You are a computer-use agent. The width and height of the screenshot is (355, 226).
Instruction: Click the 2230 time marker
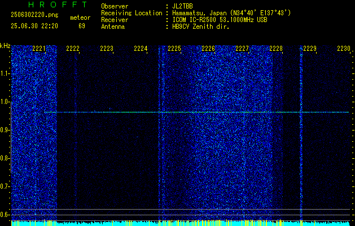tap(344, 49)
